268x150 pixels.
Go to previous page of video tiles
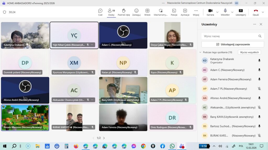click(x=93, y=138)
